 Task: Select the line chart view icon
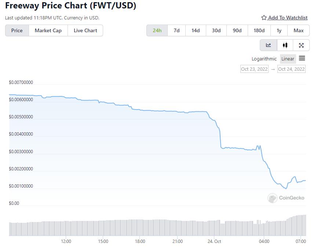click(268, 45)
